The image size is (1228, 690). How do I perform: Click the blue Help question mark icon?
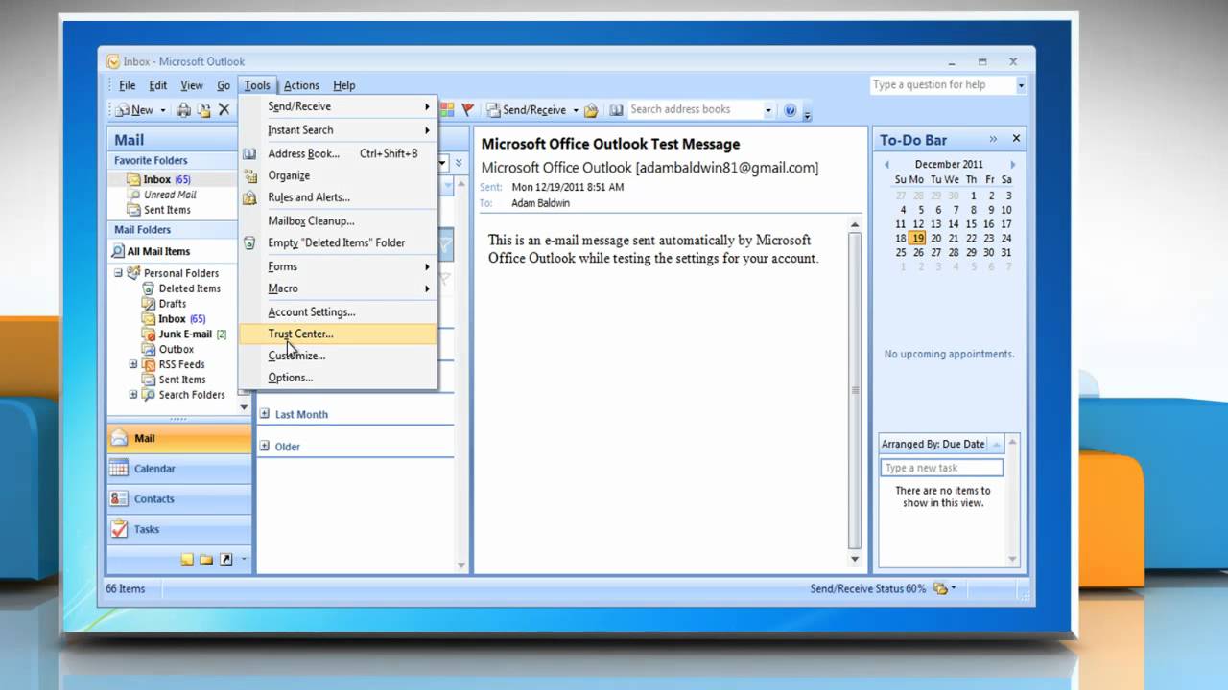click(790, 110)
